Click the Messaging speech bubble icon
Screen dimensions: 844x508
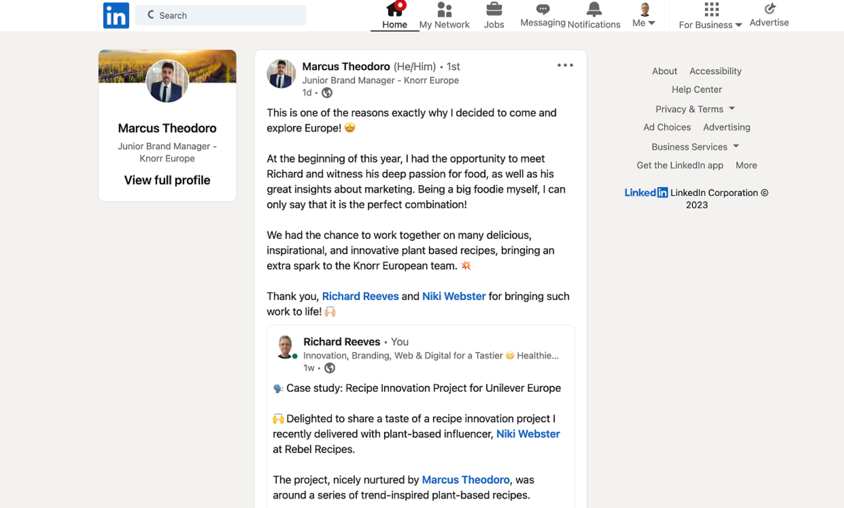click(x=542, y=9)
